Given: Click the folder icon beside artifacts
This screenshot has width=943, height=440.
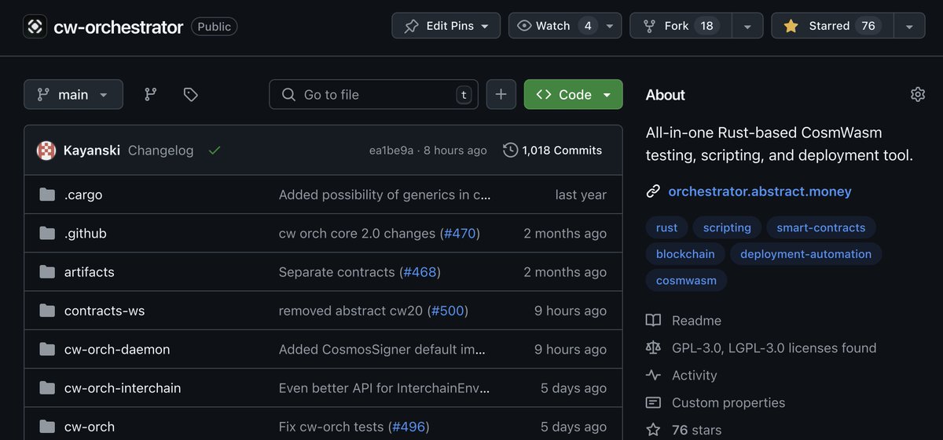Looking at the screenshot, I should click(x=47, y=272).
